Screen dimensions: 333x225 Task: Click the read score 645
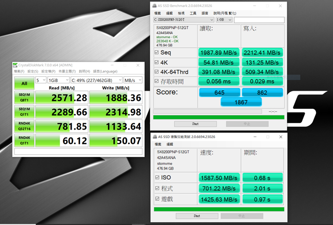click(x=219, y=93)
